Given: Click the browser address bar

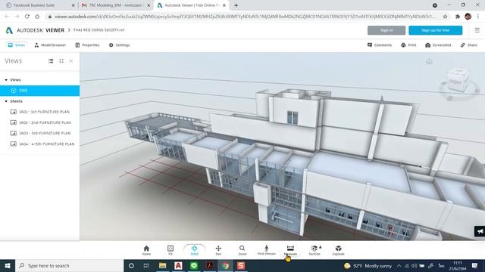Looking at the screenshot, I should pos(244,17).
